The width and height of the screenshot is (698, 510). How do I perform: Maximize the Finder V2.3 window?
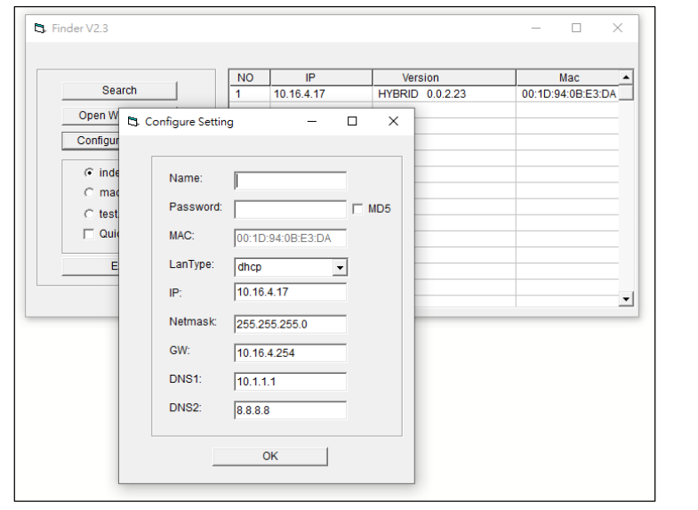click(576, 28)
